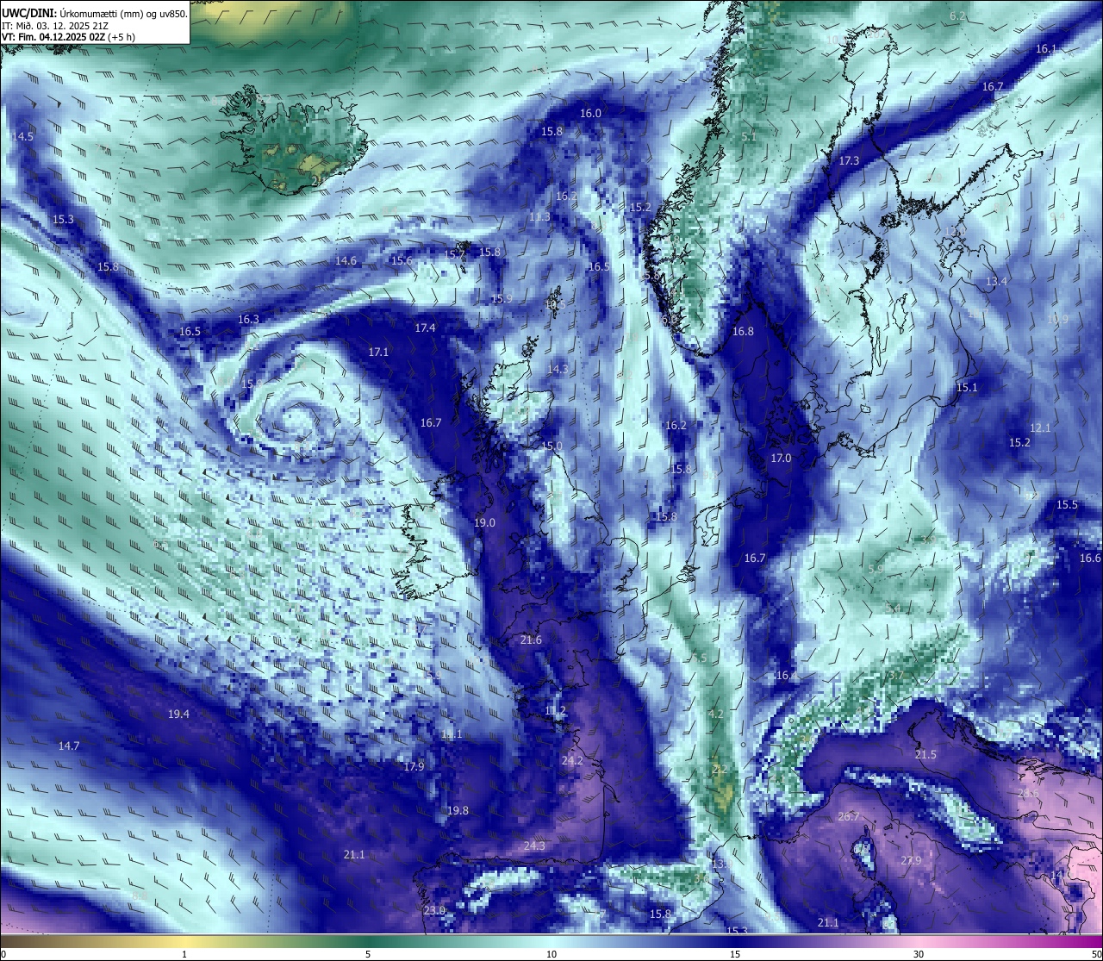Select the 6.2 value label

click(957, 16)
